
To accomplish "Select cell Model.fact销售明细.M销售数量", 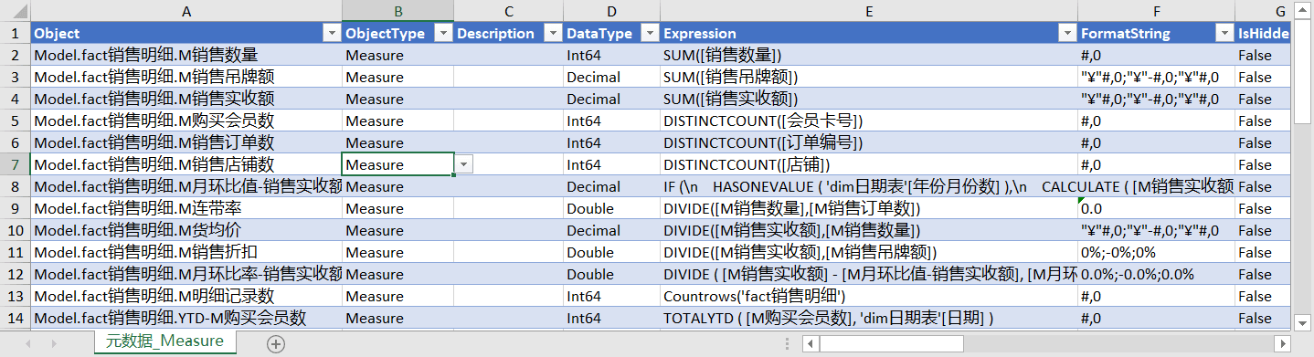I will [186, 55].
